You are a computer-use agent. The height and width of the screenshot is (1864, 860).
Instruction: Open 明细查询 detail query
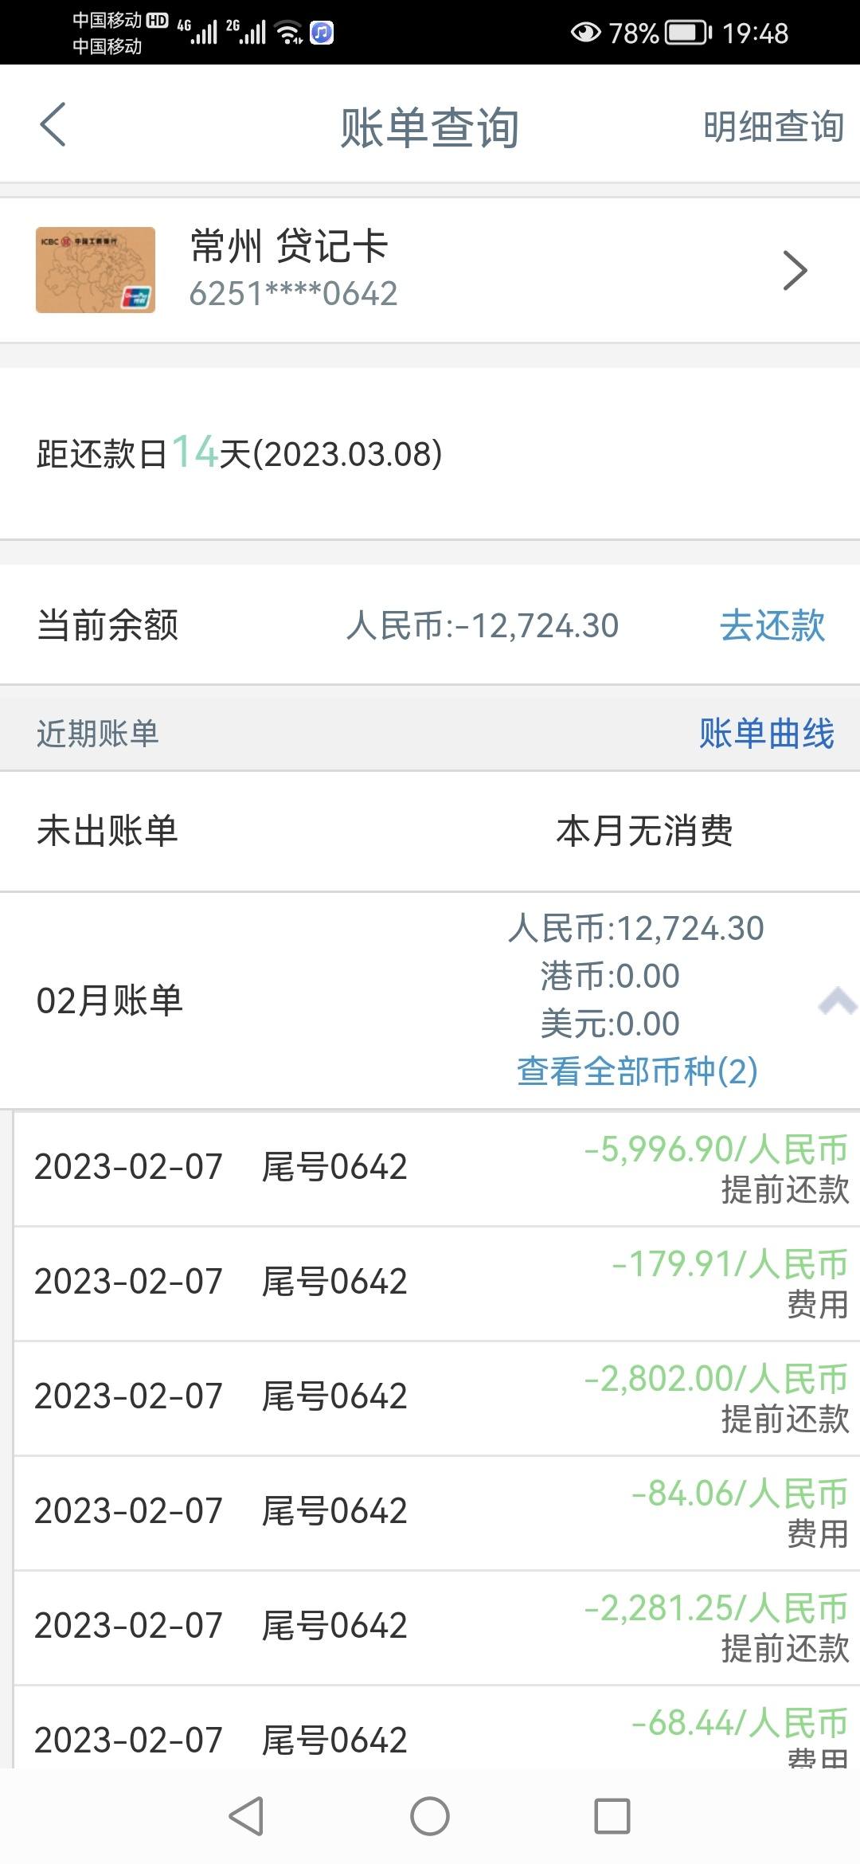(773, 127)
